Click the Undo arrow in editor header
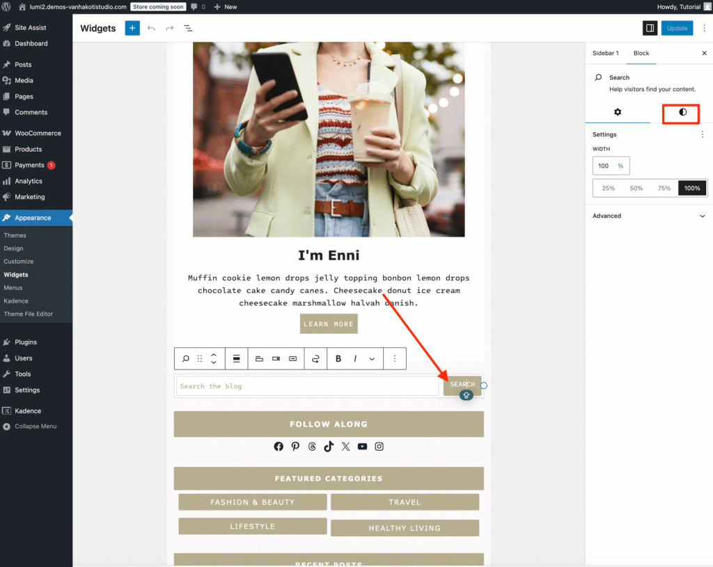This screenshot has width=713, height=567. coord(151,28)
